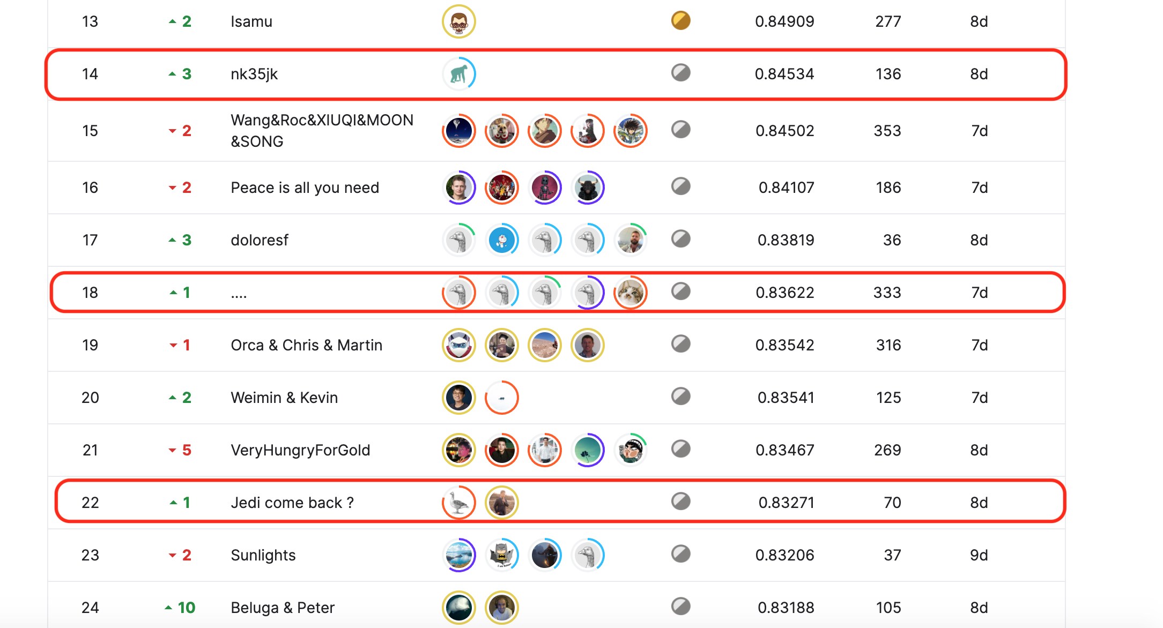Open the Peace is all you need team
The height and width of the screenshot is (628, 1163).
tap(305, 188)
